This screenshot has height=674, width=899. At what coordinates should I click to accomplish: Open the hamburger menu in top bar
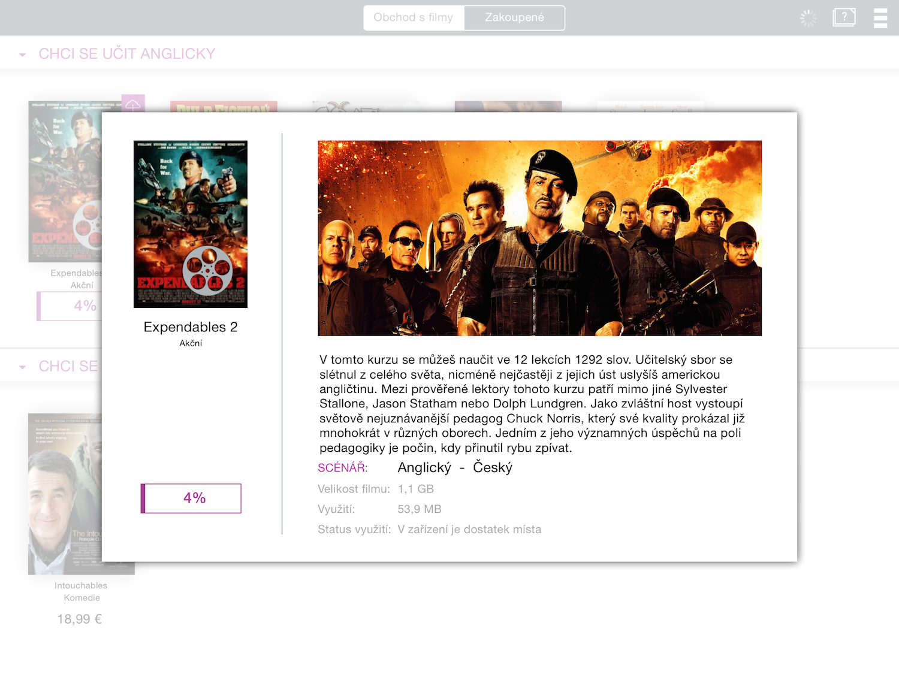[x=880, y=18]
